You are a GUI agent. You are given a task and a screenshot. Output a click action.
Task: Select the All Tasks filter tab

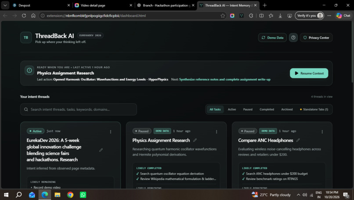[215, 109]
